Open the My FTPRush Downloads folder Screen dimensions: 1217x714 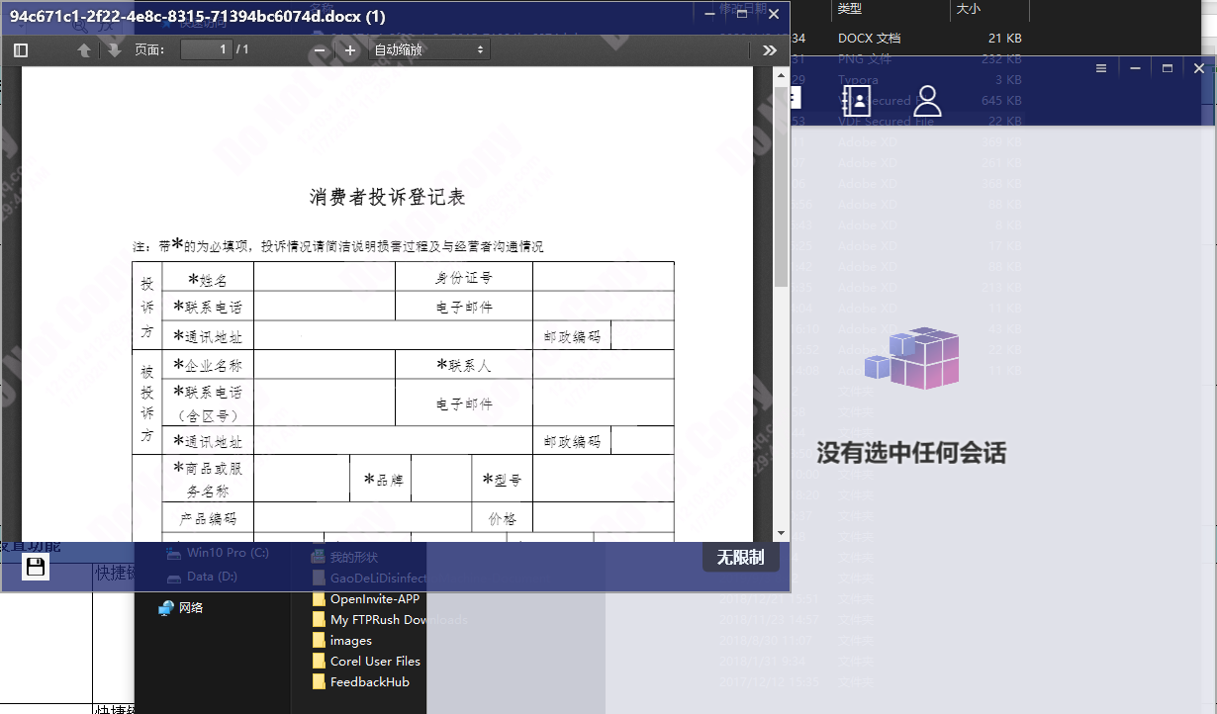pos(390,620)
